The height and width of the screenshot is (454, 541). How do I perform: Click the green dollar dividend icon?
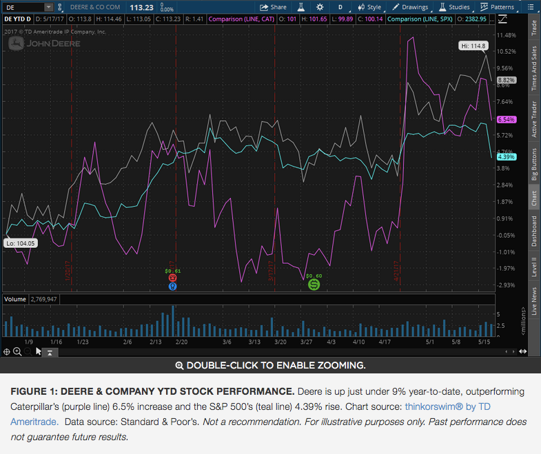(314, 285)
